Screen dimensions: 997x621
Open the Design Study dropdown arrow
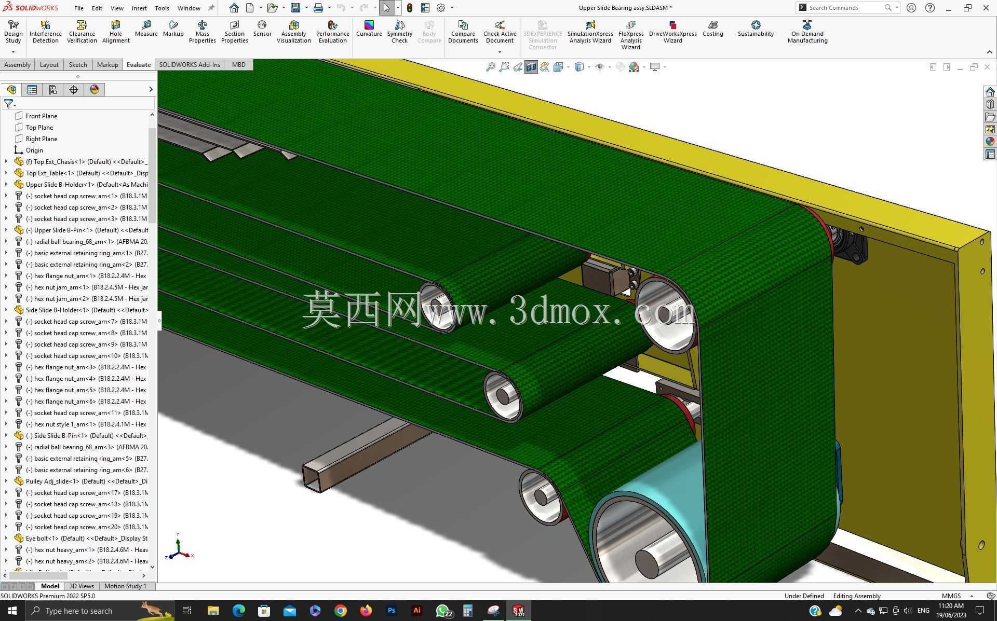(x=13, y=52)
